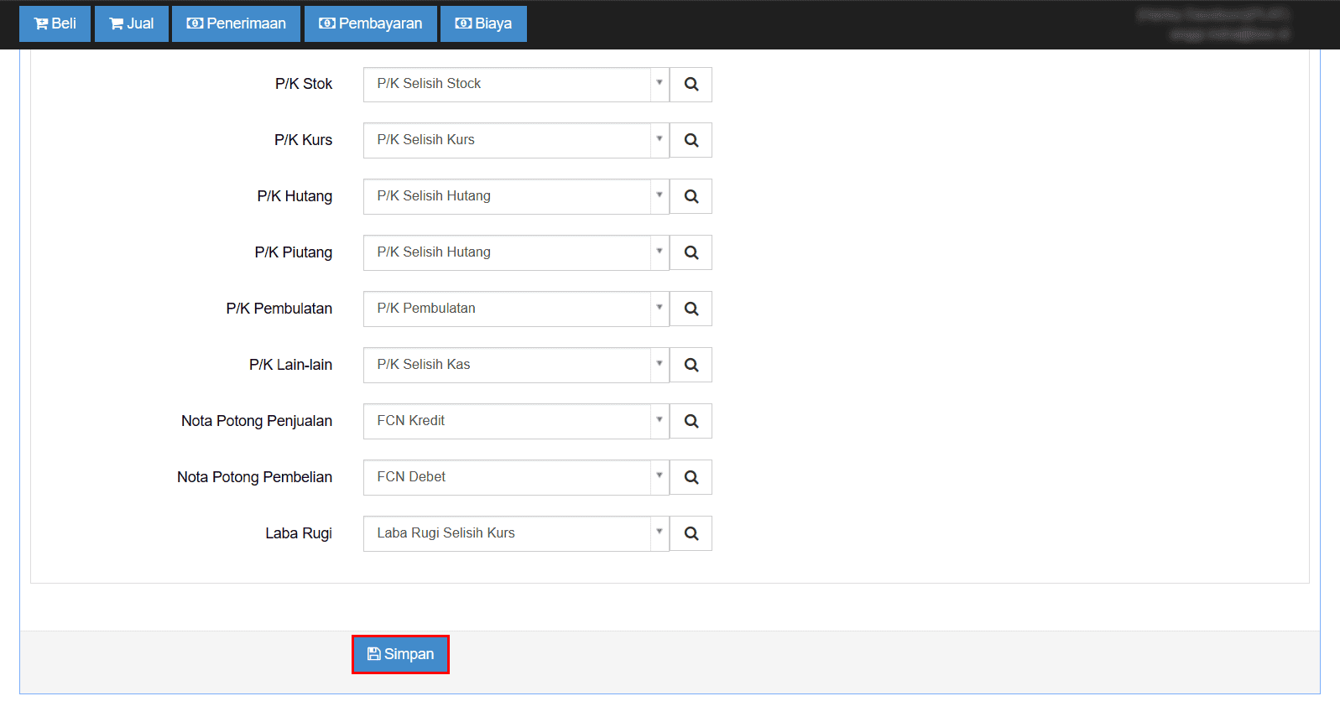Go to the Jual menu
Viewport: 1340px width, 722px height.
(x=132, y=23)
